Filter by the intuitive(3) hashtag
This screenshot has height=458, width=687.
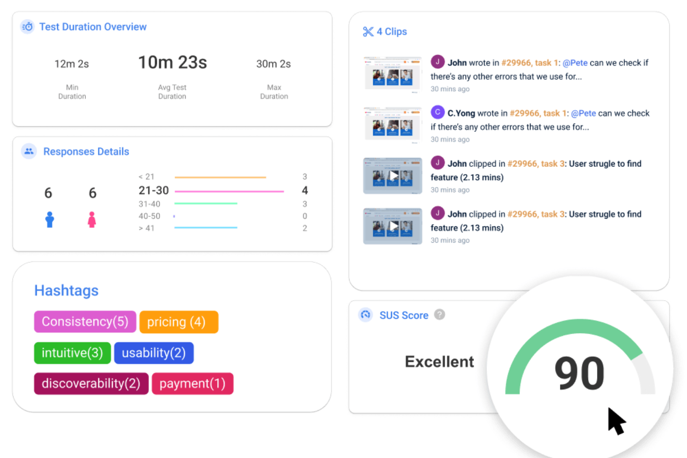tap(72, 353)
